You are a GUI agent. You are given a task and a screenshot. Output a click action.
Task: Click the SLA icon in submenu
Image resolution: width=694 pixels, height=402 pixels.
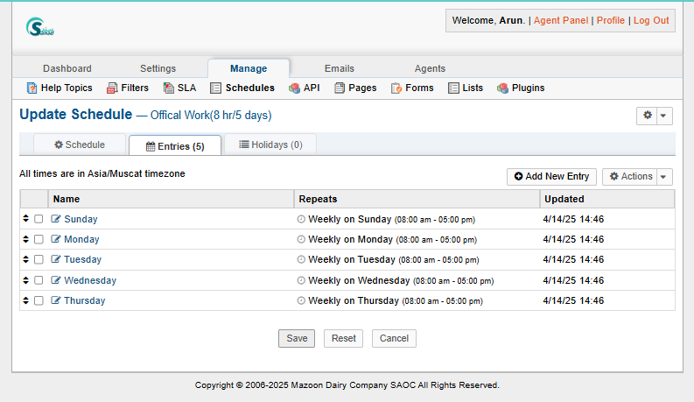[x=169, y=88]
